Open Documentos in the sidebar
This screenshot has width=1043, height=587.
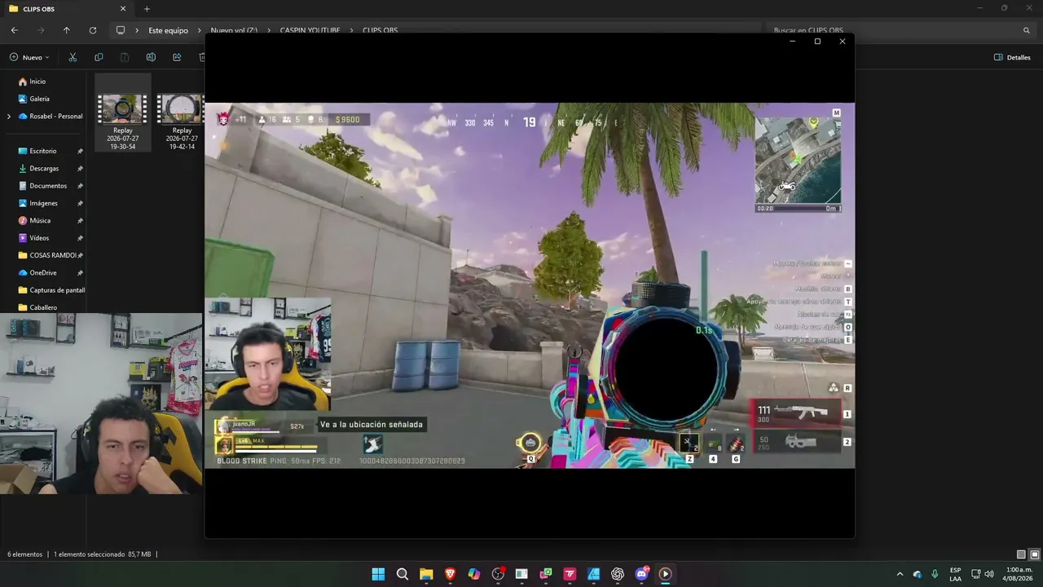pyautogui.click(x=48, y=186)
